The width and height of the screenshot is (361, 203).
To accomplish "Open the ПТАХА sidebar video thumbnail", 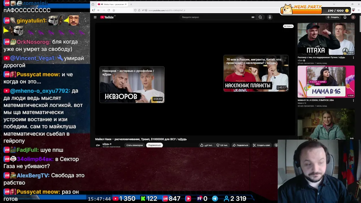I will click(x=326, y=39).
